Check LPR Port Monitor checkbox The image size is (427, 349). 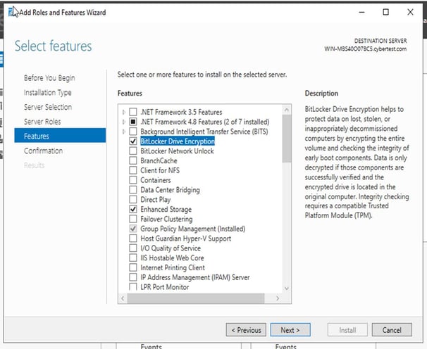coord(133,286)
